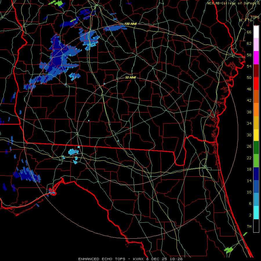Click the '54' legend value

tap(249, 66)
